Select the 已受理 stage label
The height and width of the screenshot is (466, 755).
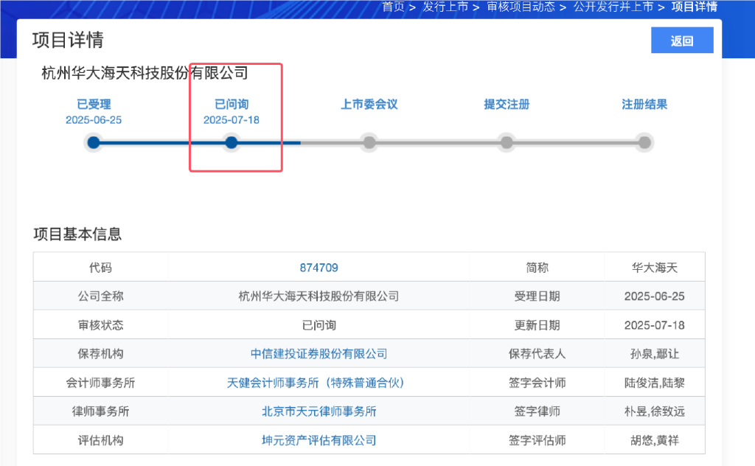tap(94, 105)
